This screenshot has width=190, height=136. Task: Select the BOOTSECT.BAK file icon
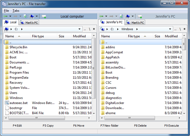click(x=7, y=113)
